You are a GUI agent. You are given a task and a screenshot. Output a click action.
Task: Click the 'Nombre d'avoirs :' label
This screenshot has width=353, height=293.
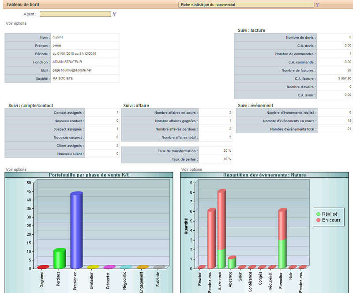click(x=301, y=87)
